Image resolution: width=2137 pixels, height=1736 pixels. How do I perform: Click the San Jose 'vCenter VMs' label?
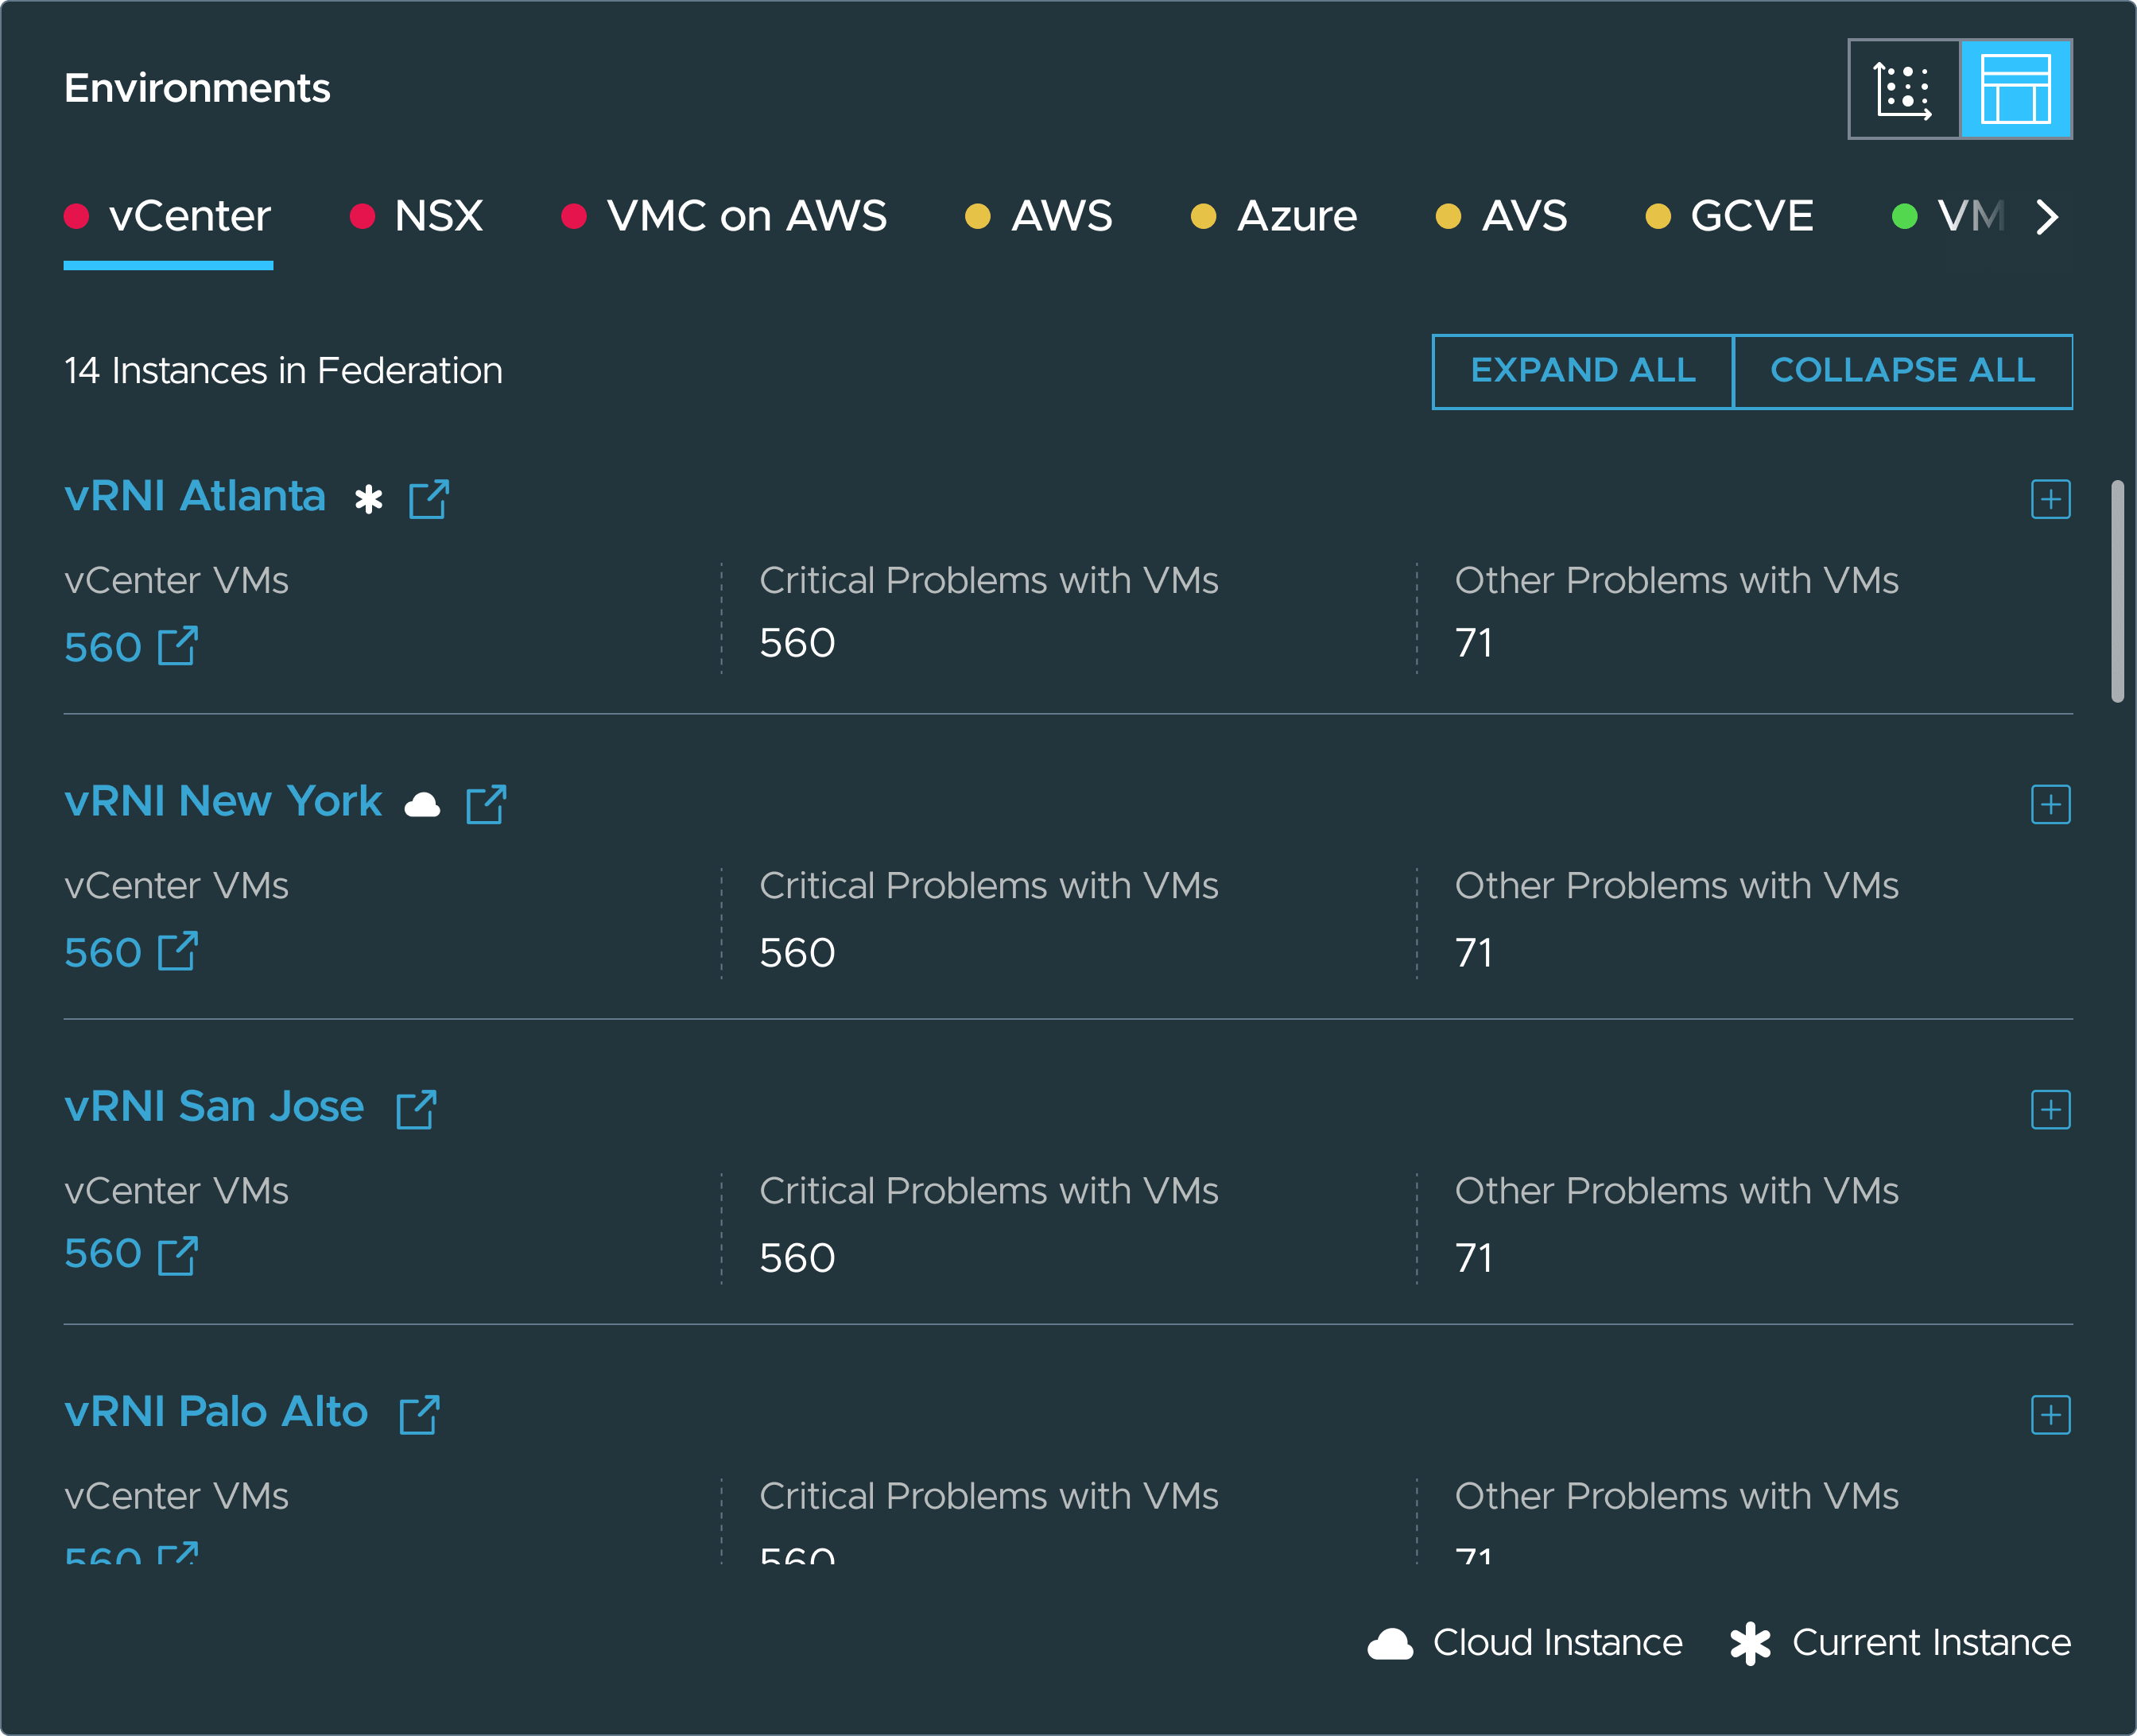pos(176,1190)
